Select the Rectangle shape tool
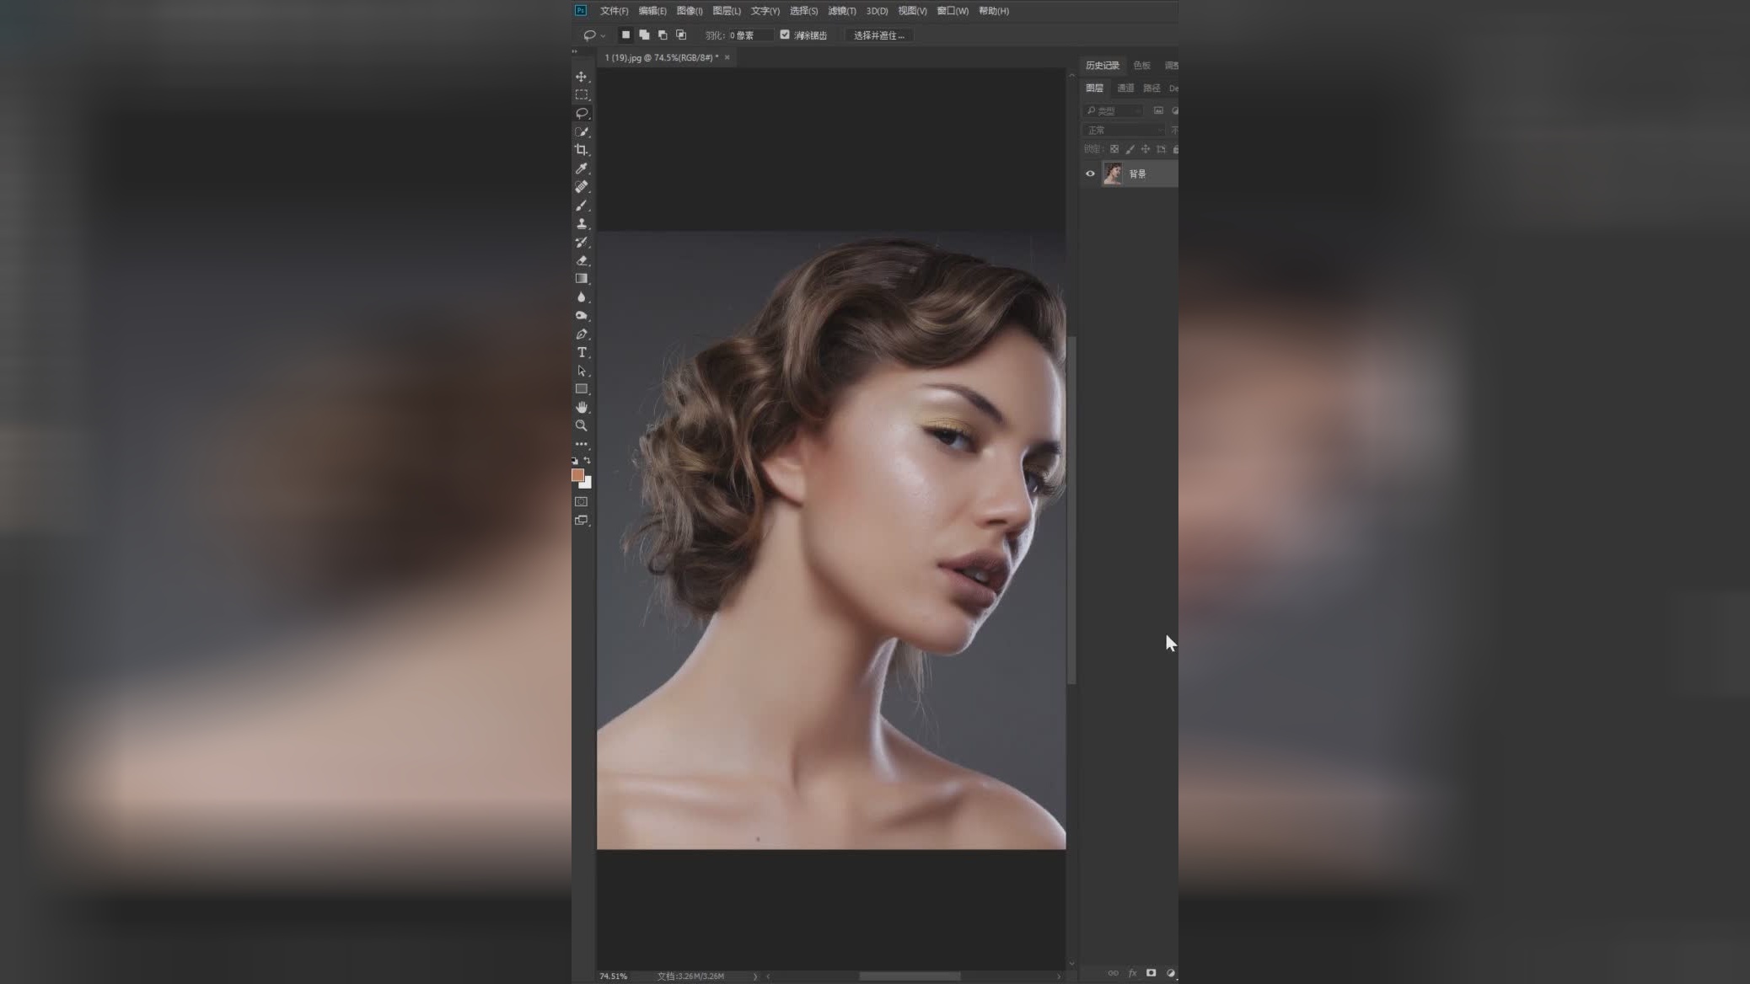This screenshot has height=984, width=1750. point(582,389)
